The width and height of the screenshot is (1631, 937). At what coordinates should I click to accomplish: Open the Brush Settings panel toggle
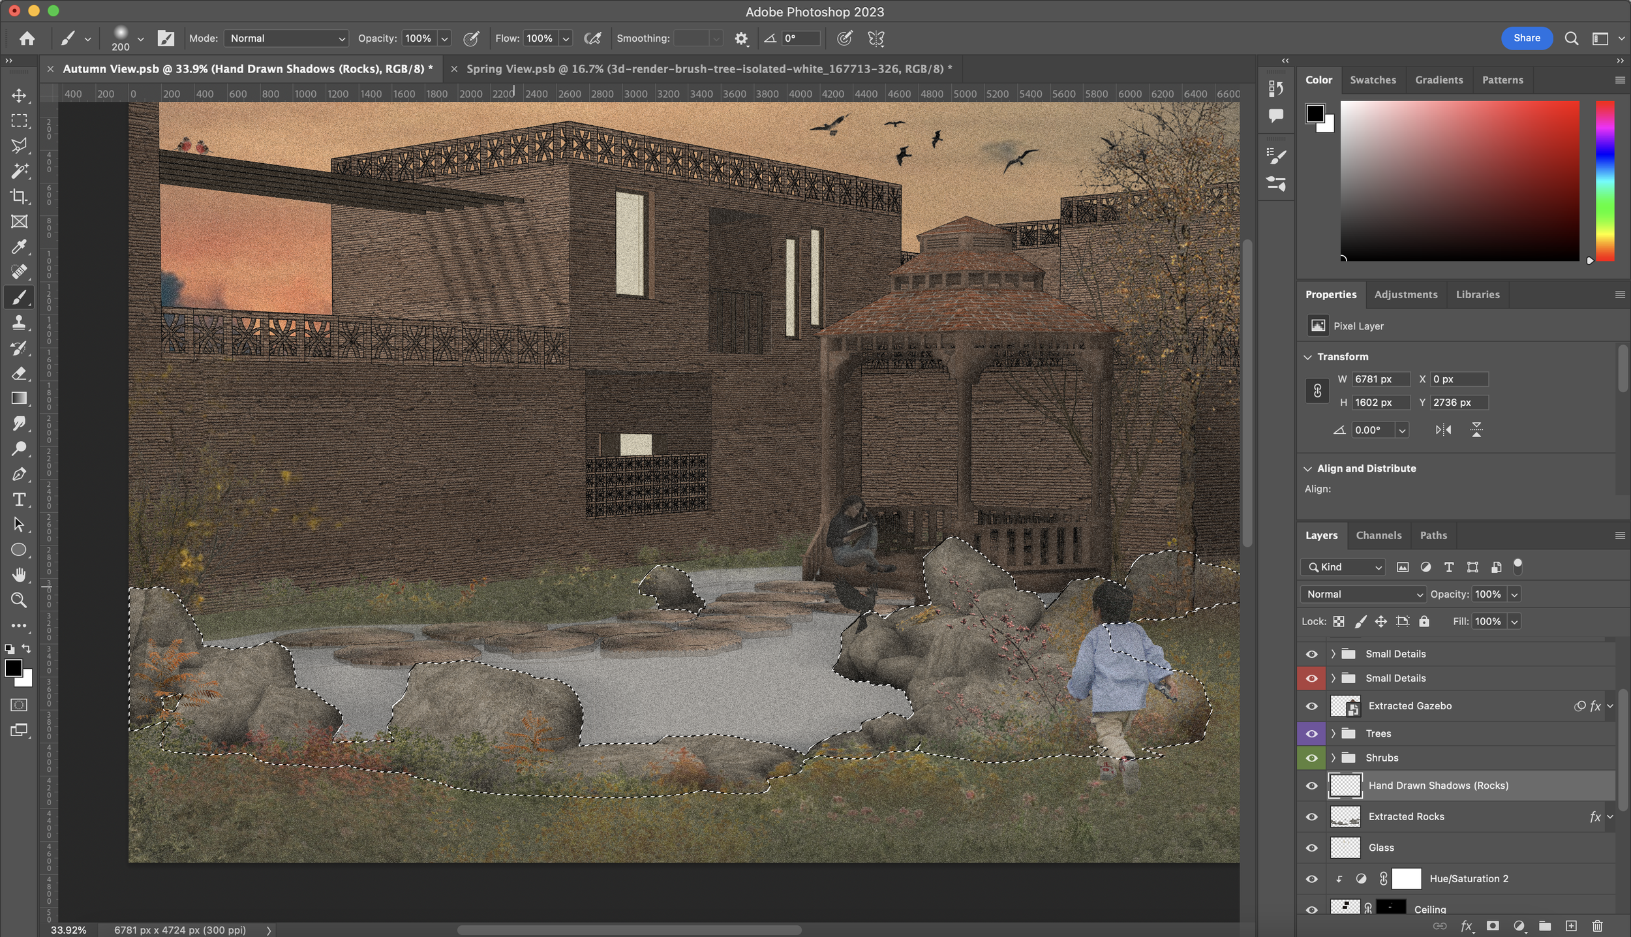[x=166, y=38]
